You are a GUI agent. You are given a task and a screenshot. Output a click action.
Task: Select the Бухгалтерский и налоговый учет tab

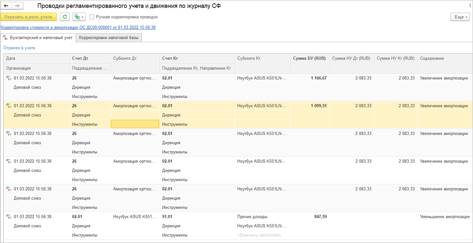point(38,38)
